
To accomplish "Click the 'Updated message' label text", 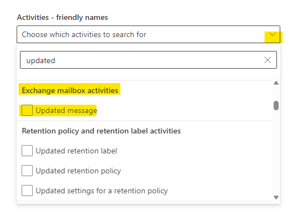I will 66,110.
